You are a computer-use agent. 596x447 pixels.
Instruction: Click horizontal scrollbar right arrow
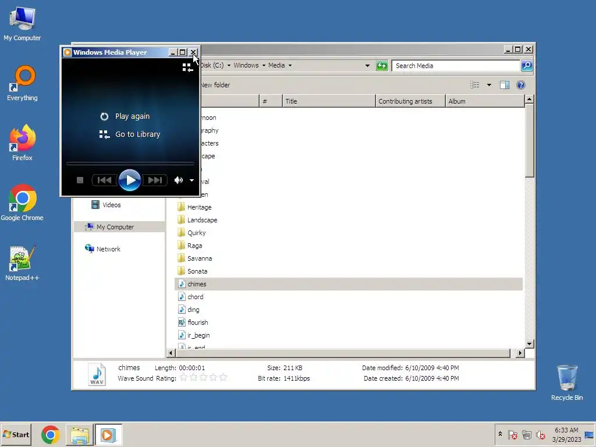click(x=520, y=353)
